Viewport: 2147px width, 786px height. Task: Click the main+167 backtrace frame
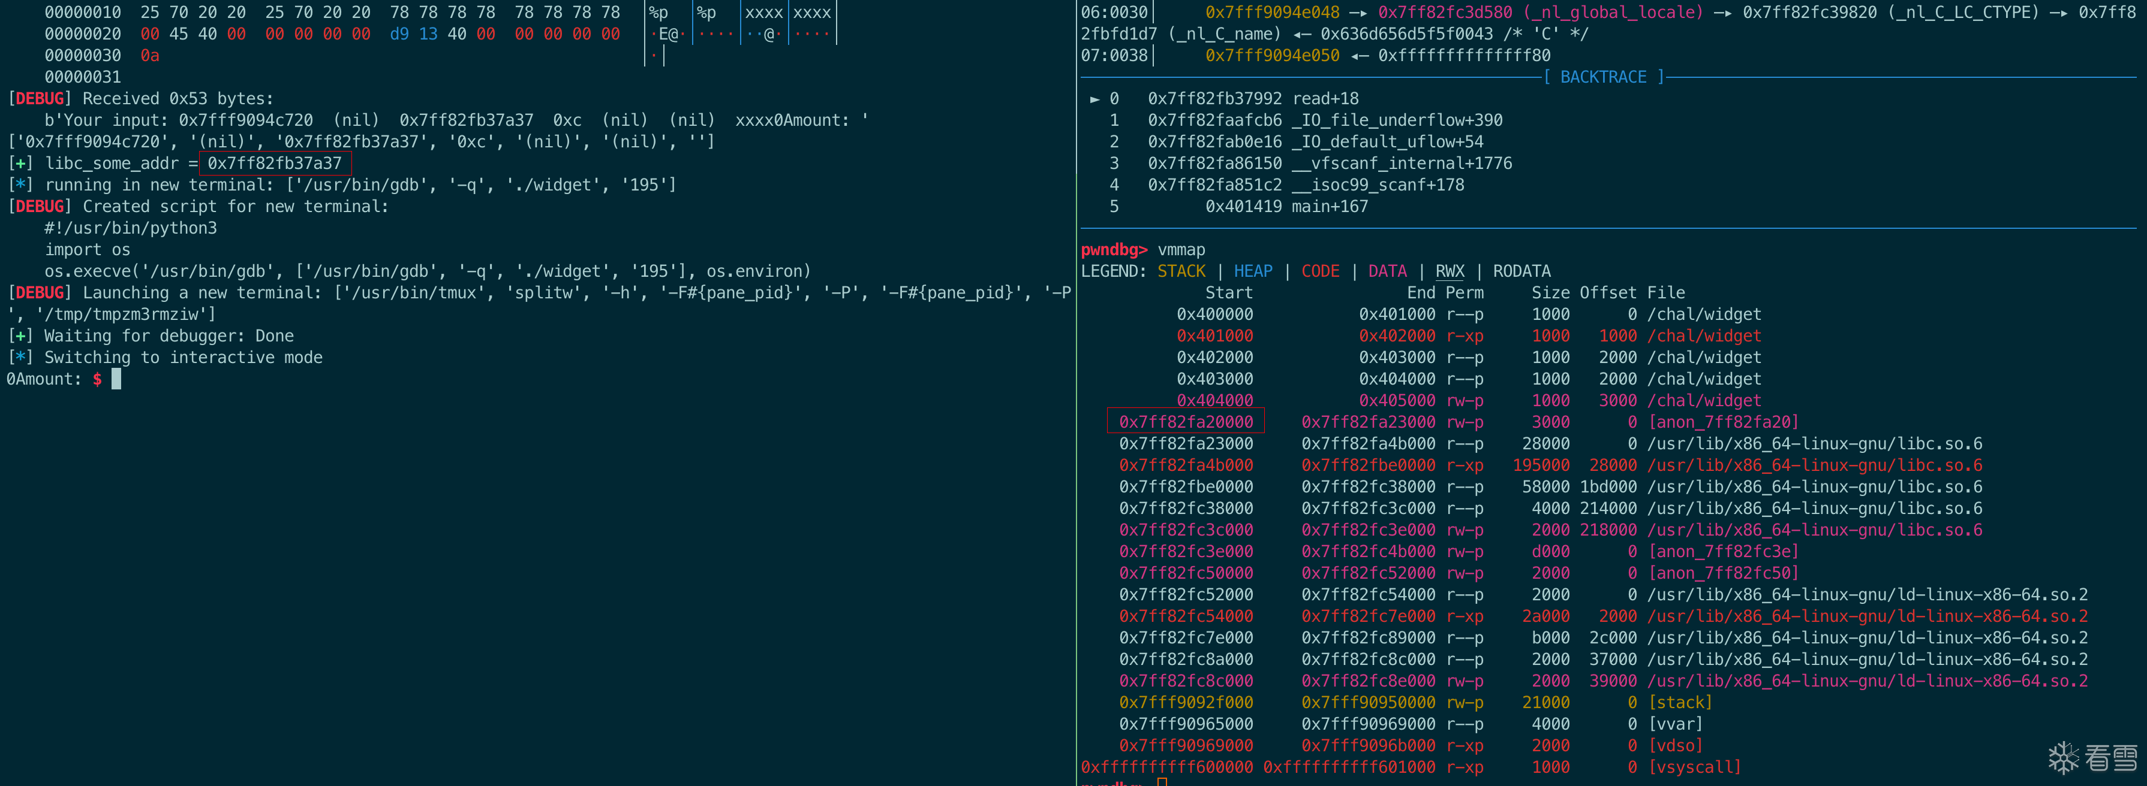pos(1330,207)
